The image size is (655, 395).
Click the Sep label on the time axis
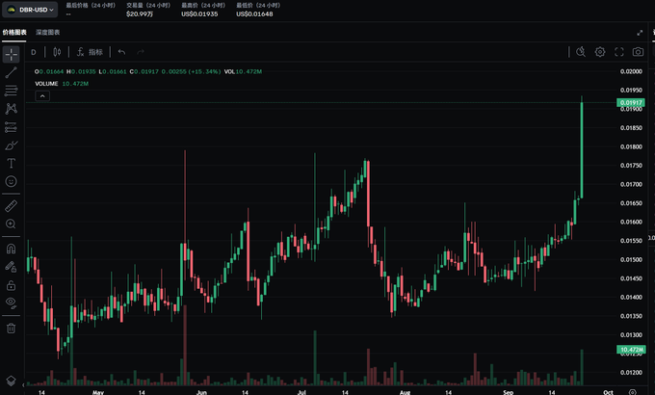508,392
